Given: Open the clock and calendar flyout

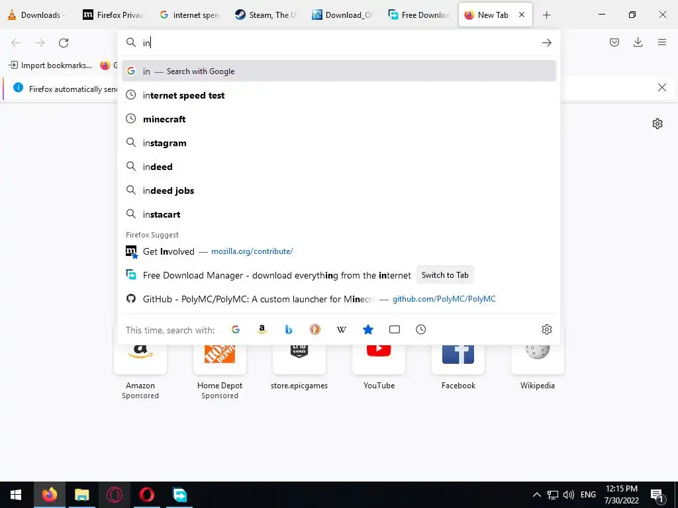Looking at the screenshot, I should 622,495.
